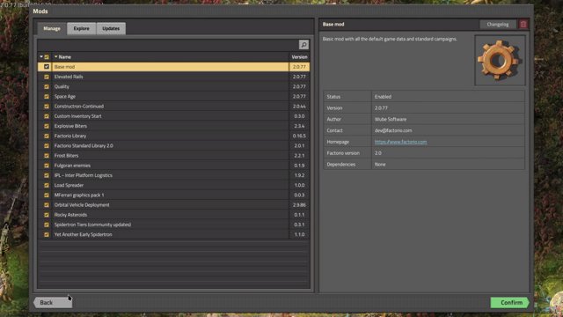
Task: Uncheck IPL - Inter Platform Logistics checkbox
Action: pyautogui.click(x=47, y=175)
